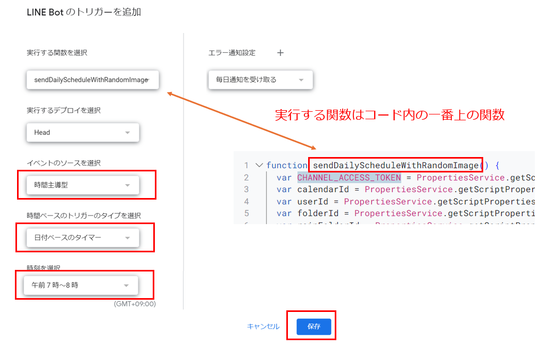Click the イベントのソースを選択 label
Image resolution: width=546 pixels, height=354 pixels.
click(64, 163)
